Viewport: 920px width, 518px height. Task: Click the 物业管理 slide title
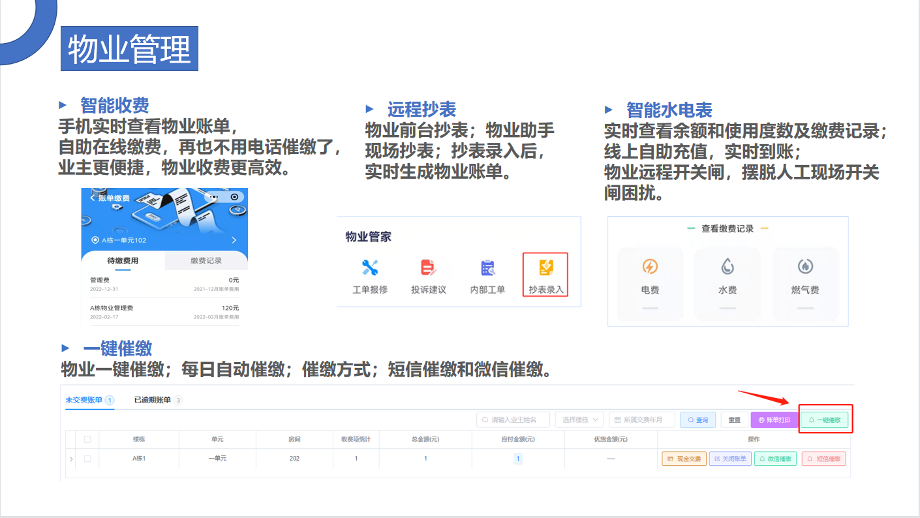(129, 49)
